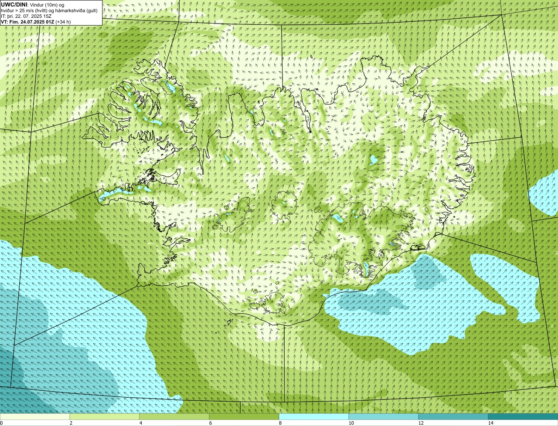Image resolution: width=558 pixels, height=426 pixels.
Task: Click the 'VT: Fim. 24.07.2025 01Z (+34 h)' line
Action: coord(36,22)
